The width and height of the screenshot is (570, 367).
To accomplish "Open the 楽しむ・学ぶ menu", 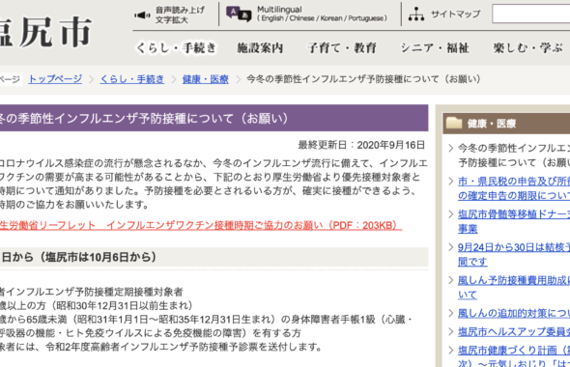I will [x=527, y=47].
